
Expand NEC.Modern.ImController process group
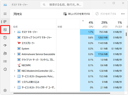15,71
